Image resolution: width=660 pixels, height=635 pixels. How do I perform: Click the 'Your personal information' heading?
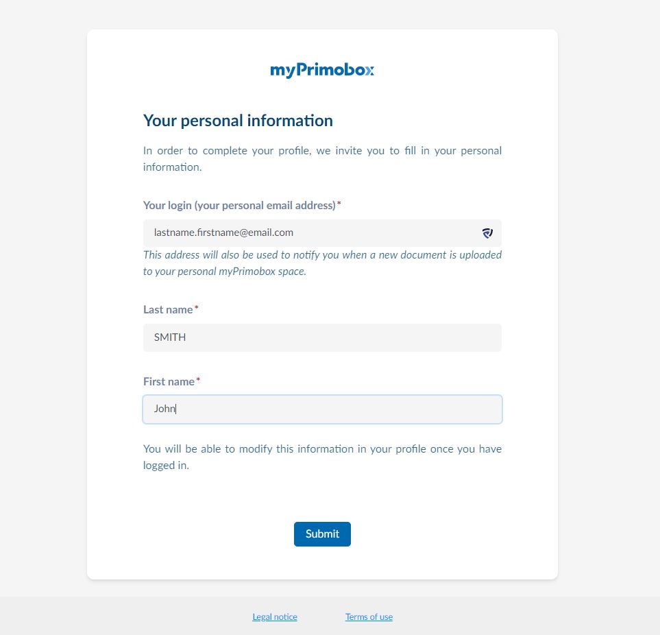(238, 121)
